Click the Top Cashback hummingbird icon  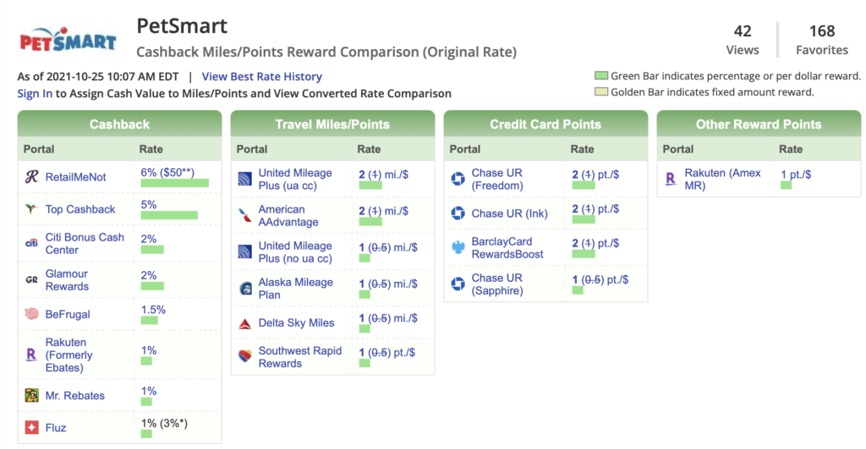click(31, 209)
